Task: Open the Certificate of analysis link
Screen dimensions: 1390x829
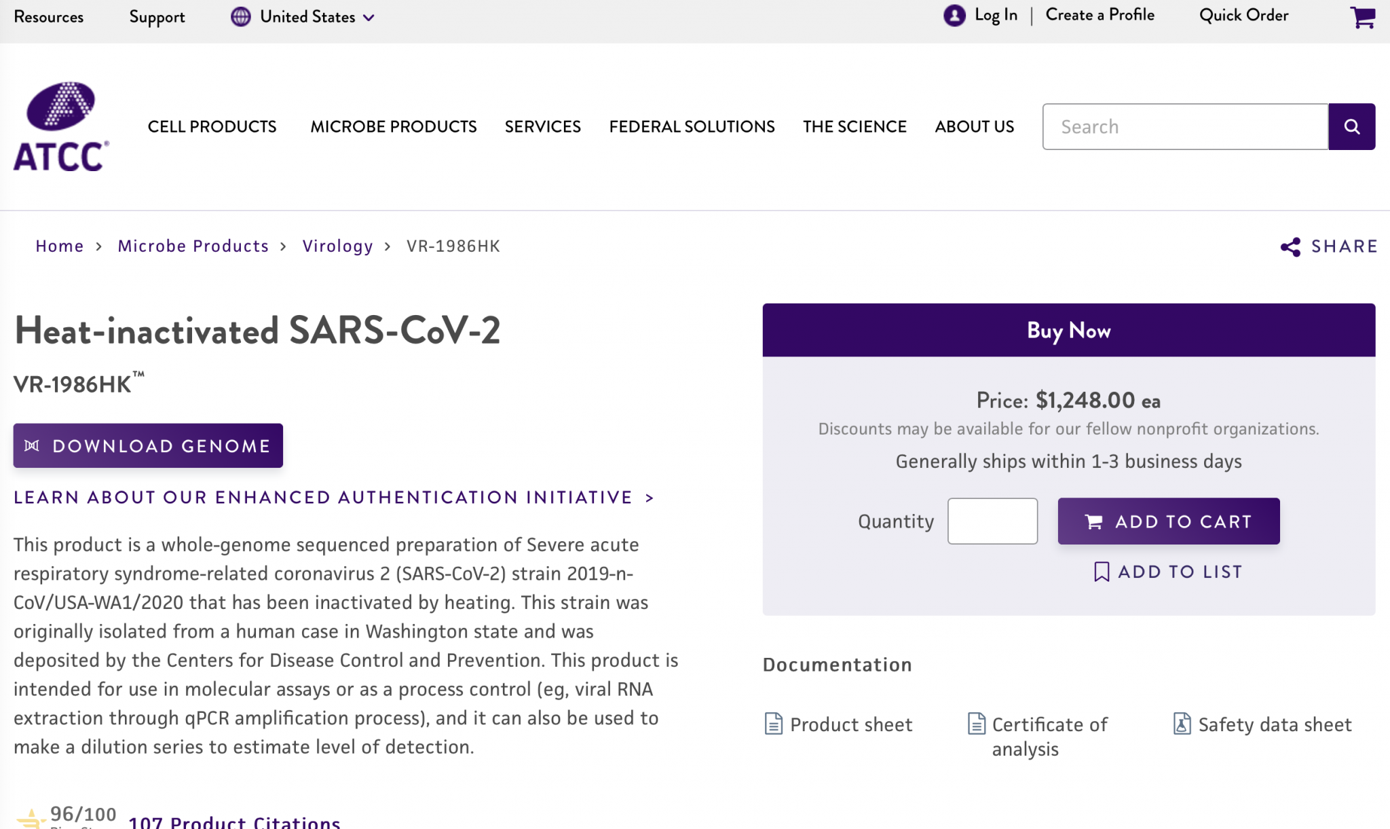Action: (x=1049, y=737)
